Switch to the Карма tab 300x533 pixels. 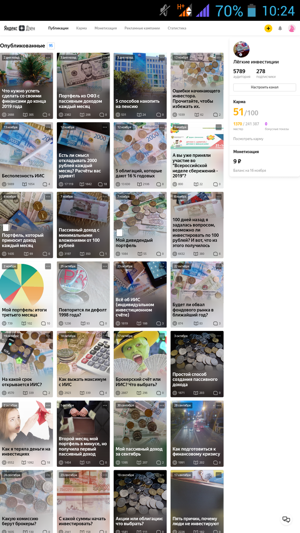81,28
